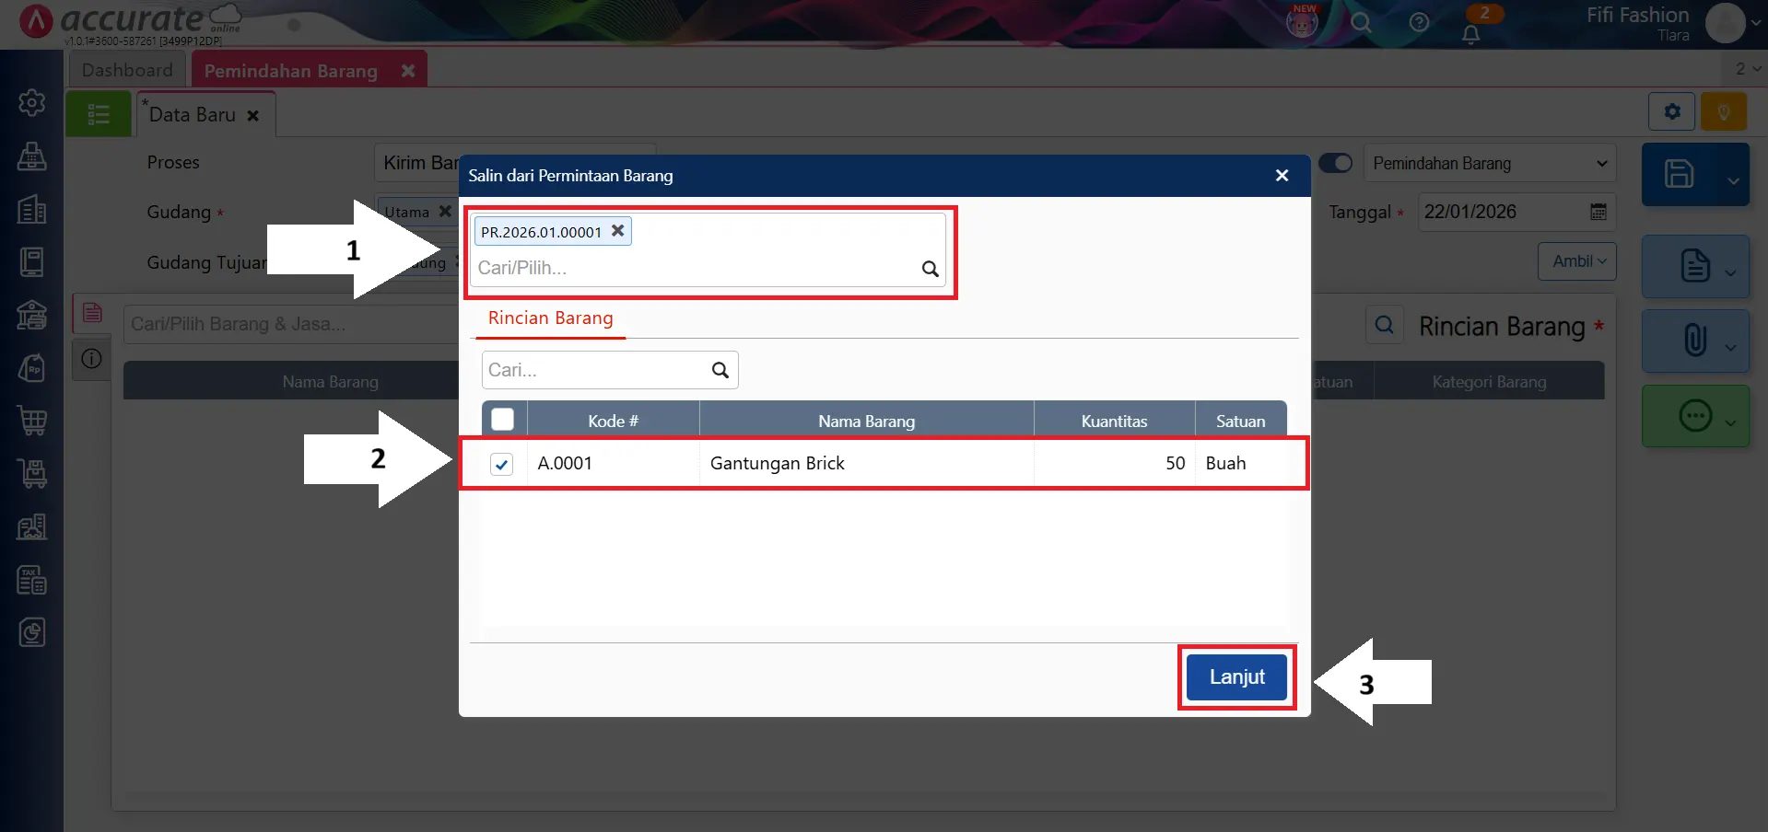Click the Cari search field in dialog

[594, 370]
